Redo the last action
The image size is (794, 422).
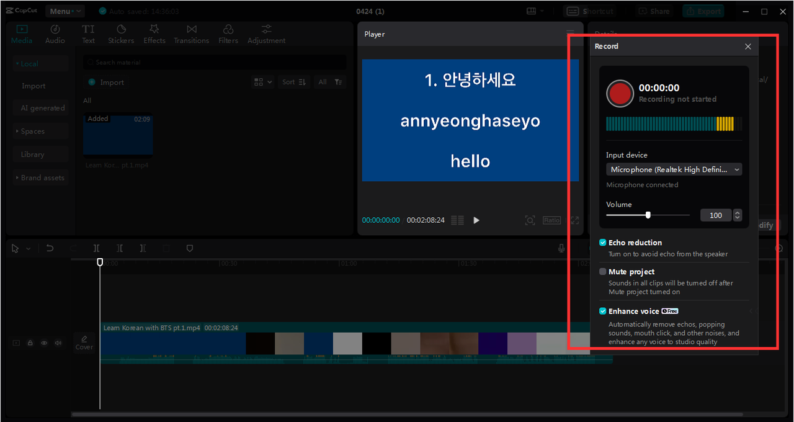(73, 248)
